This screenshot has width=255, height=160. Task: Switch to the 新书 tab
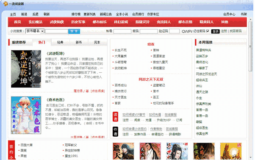pos(79,42)
